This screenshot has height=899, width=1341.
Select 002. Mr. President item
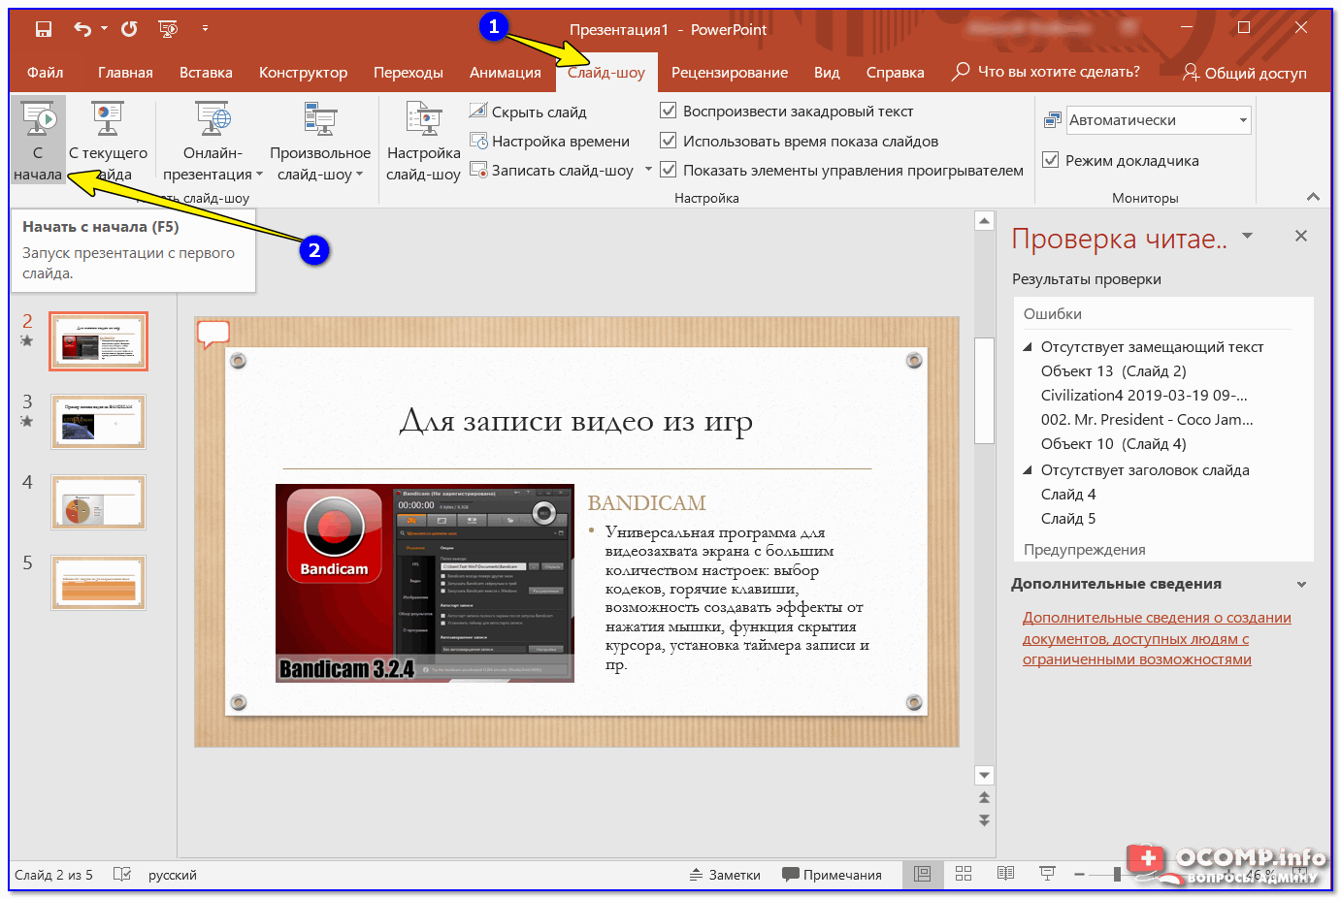[x=1147, y=420]
